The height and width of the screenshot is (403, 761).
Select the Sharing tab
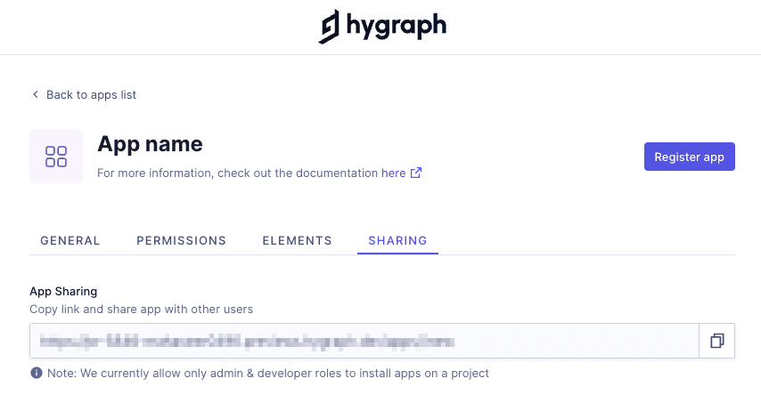[x=397, y=240]
